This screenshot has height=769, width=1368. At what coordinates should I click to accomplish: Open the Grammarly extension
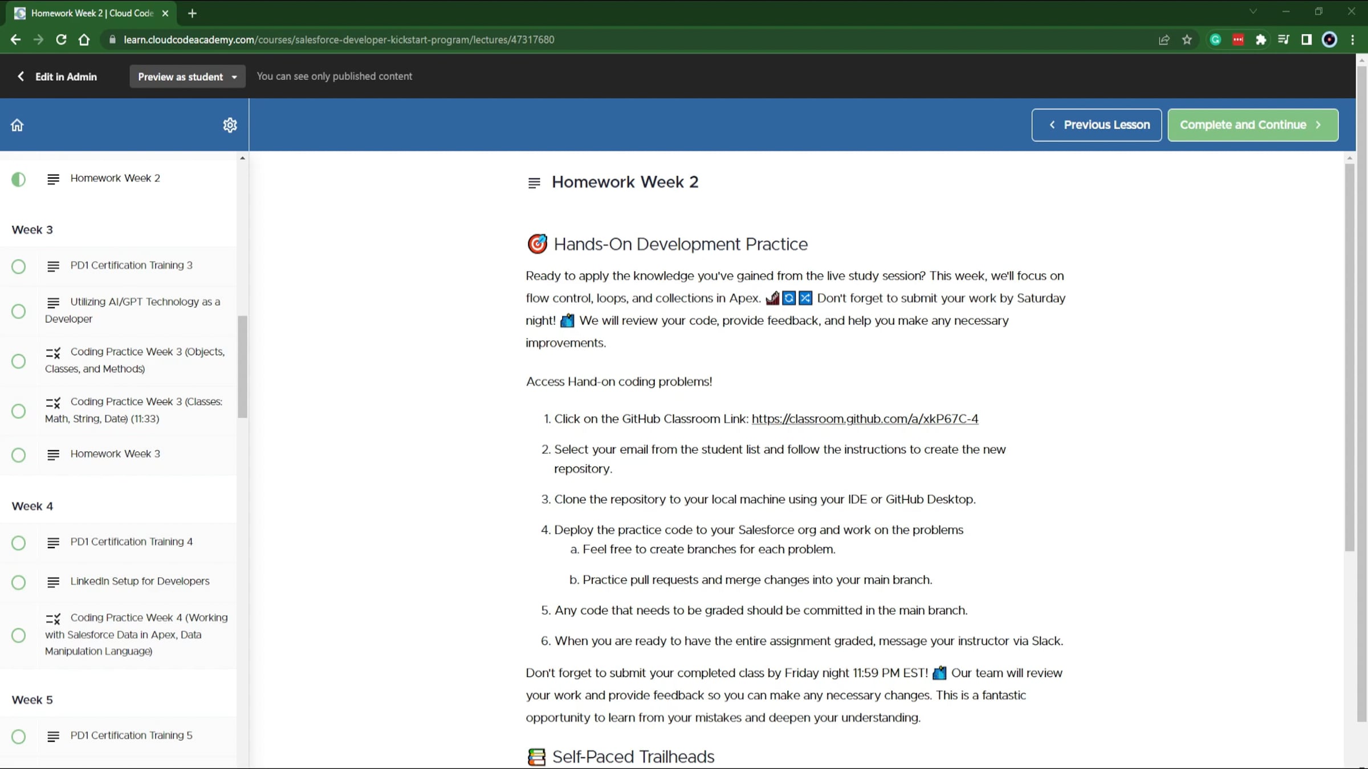[x=1215, y=39]
